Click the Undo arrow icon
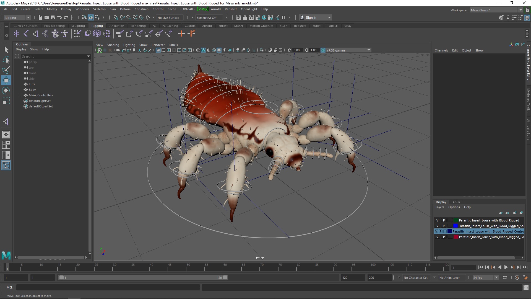This screenshot has height=299, width=531. point(59,17)
